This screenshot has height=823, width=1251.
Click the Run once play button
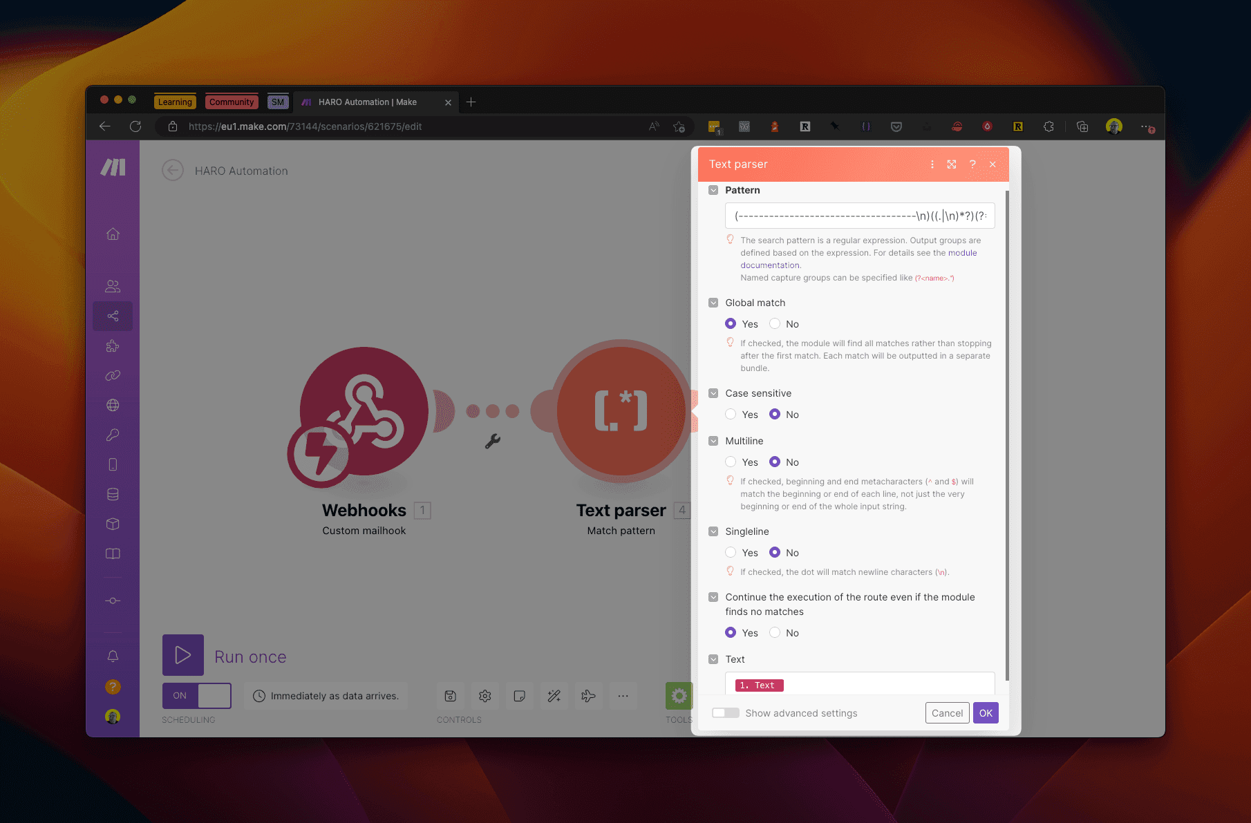(x=183, y=655)
